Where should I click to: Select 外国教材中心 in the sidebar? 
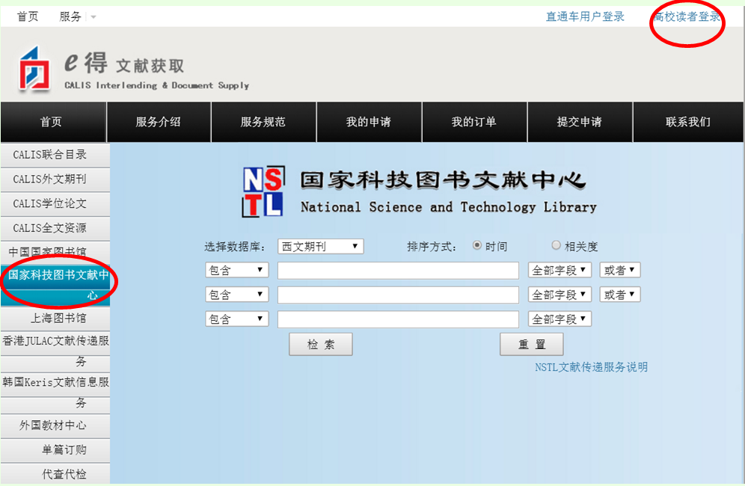(55, 425)
